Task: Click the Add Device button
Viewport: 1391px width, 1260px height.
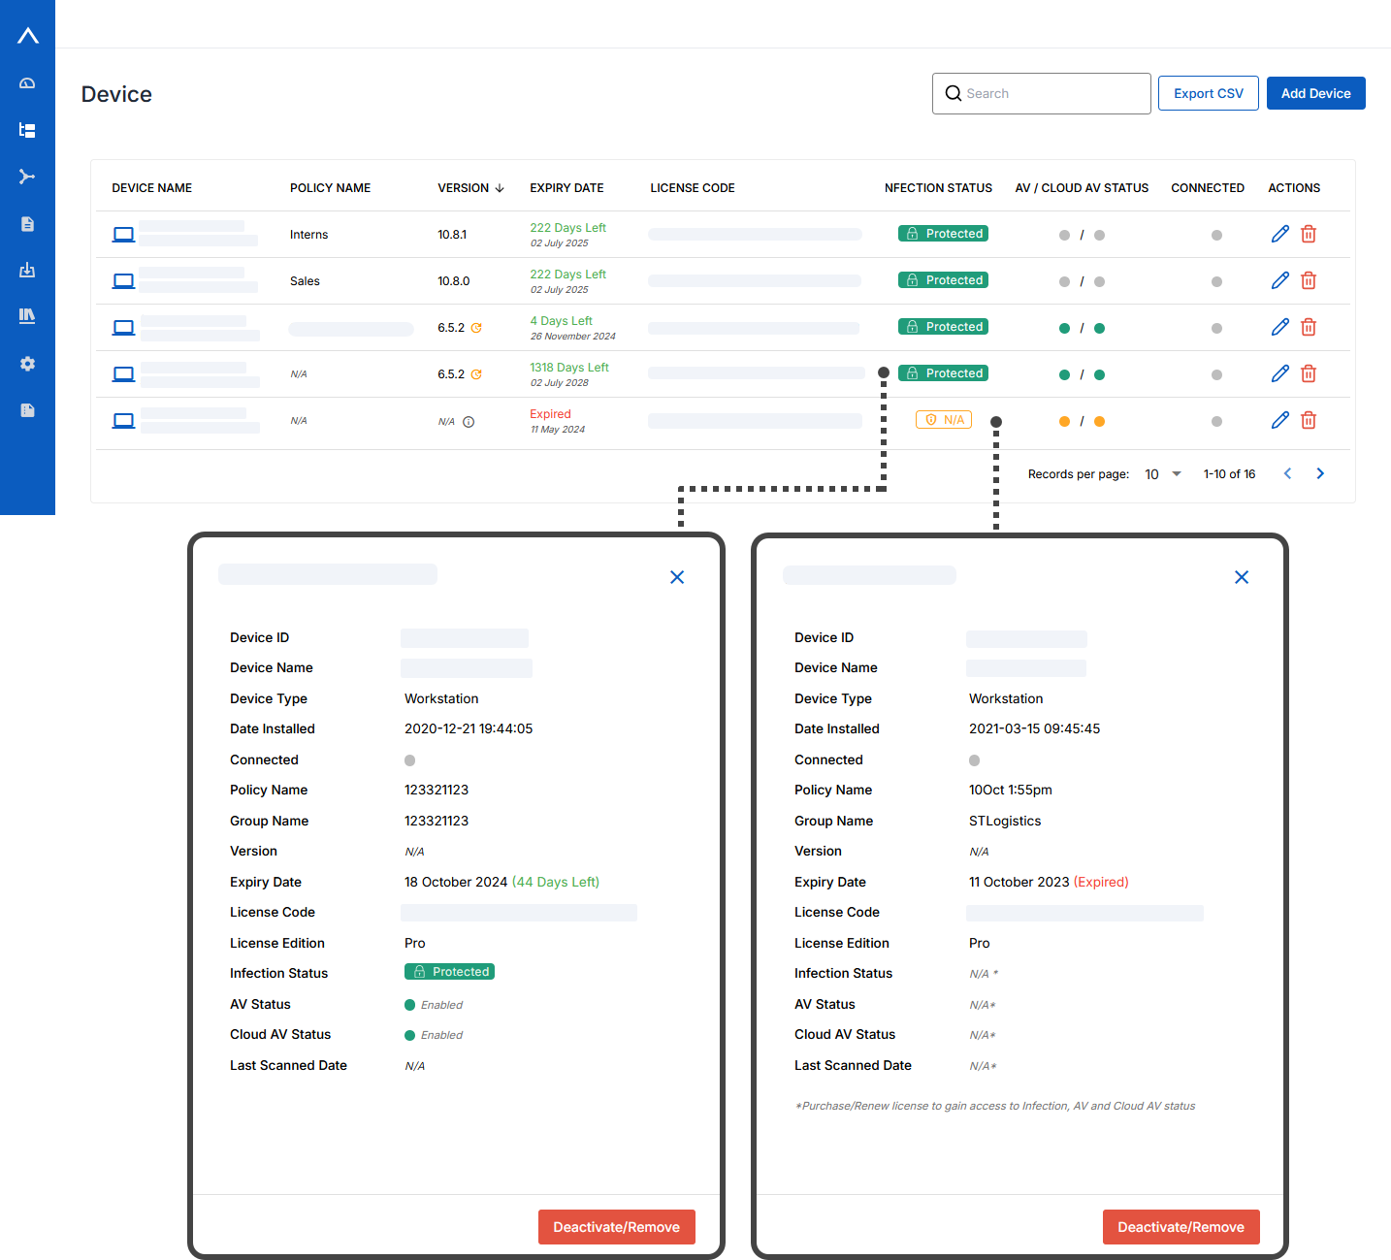Action: point(1315,93)
